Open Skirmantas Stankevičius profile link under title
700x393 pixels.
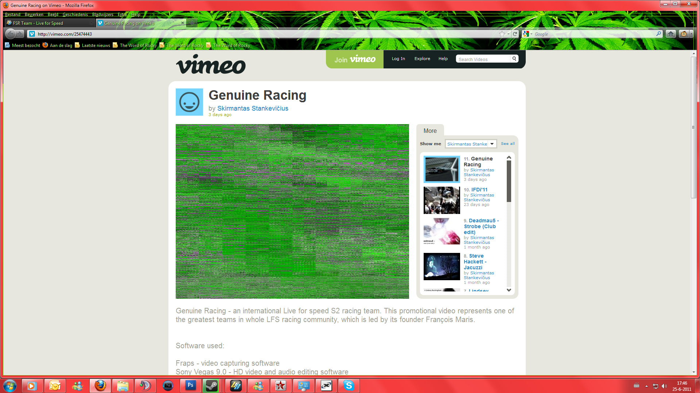[253, 108]
